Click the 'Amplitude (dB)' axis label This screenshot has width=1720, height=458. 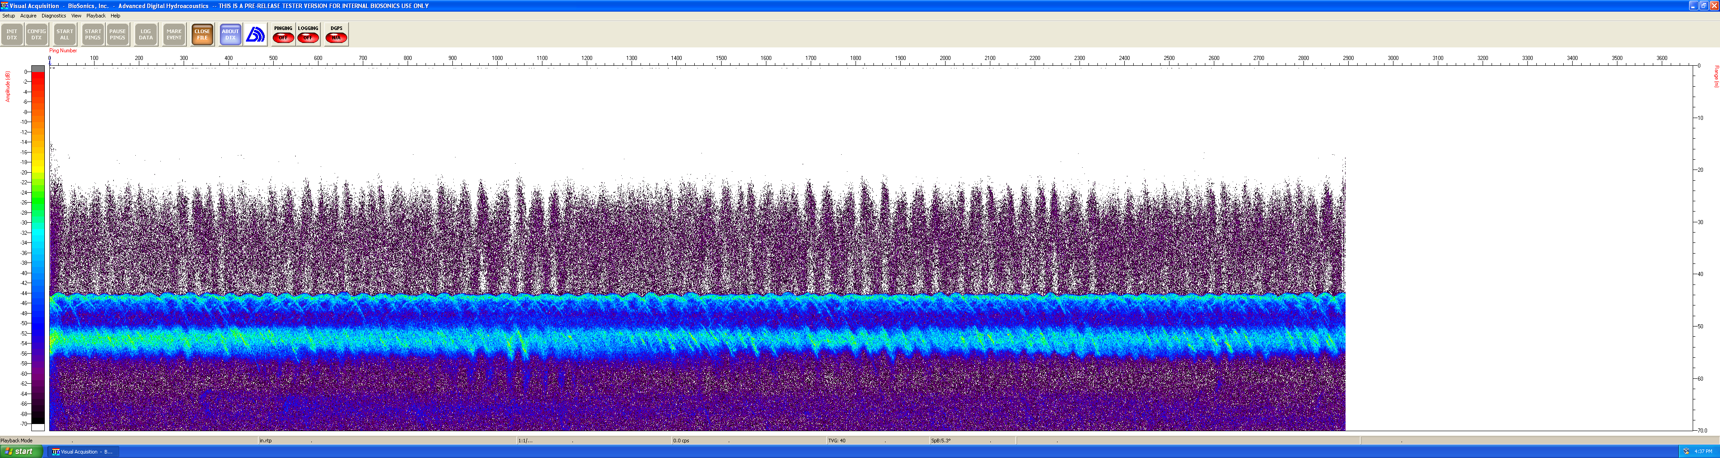tap(8, 87)
